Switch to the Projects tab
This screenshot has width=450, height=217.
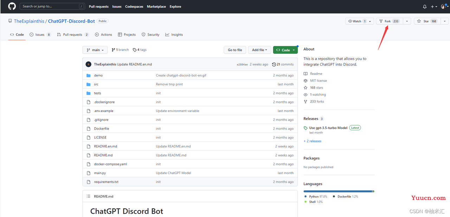click(127, 34)
